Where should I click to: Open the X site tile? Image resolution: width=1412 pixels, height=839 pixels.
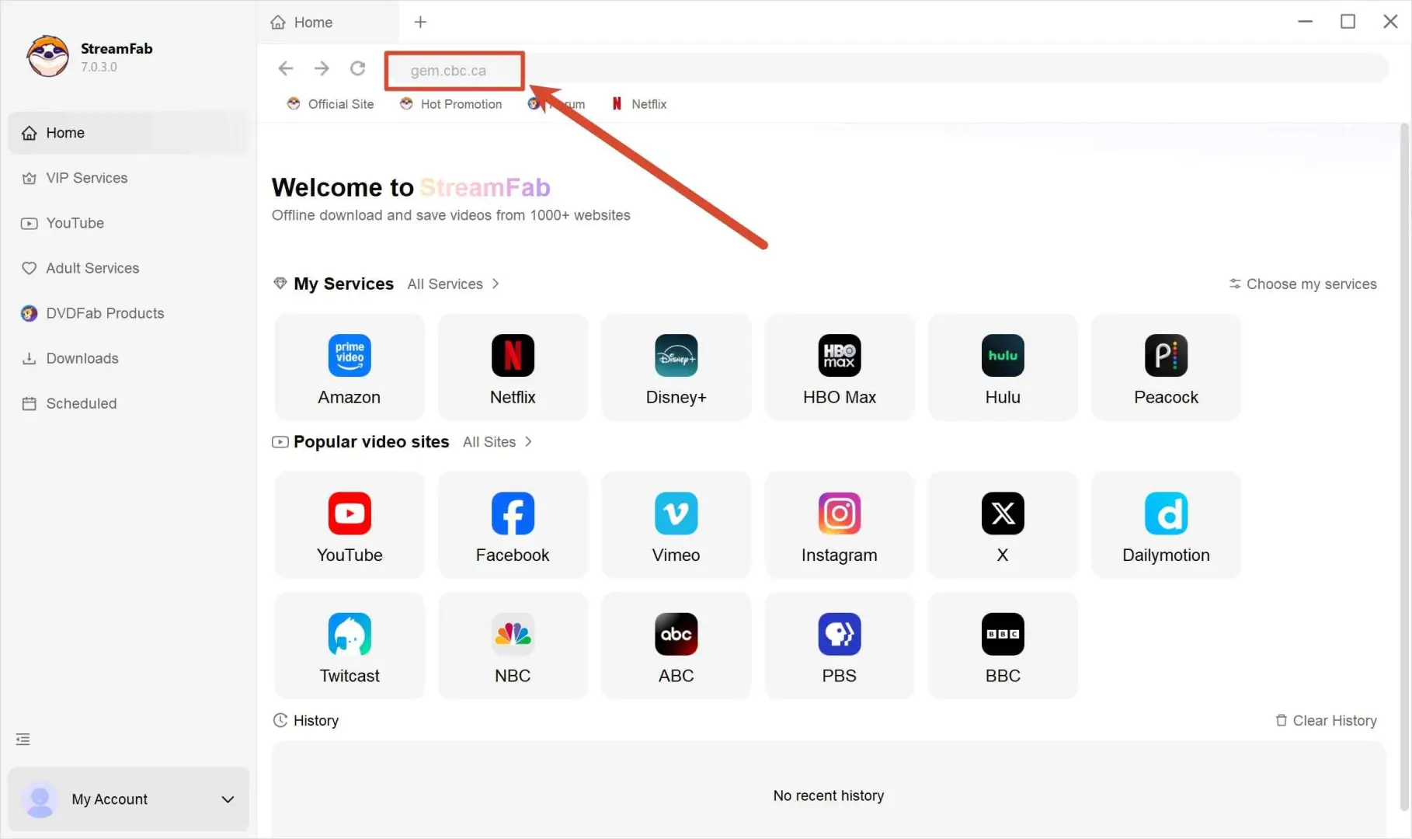click(x=1003, y=525)
